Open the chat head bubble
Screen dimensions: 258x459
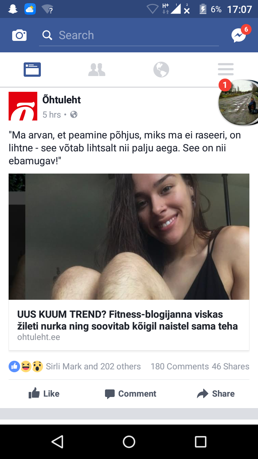click(238, 103)
